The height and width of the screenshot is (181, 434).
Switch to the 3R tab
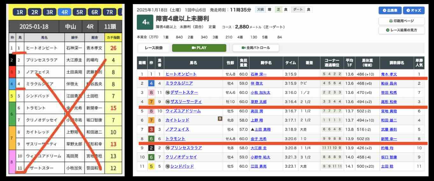[49, 12]
